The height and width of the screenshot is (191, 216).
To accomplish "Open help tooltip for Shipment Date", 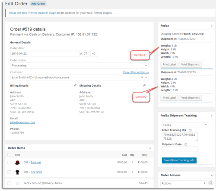I will coord(186,144).
